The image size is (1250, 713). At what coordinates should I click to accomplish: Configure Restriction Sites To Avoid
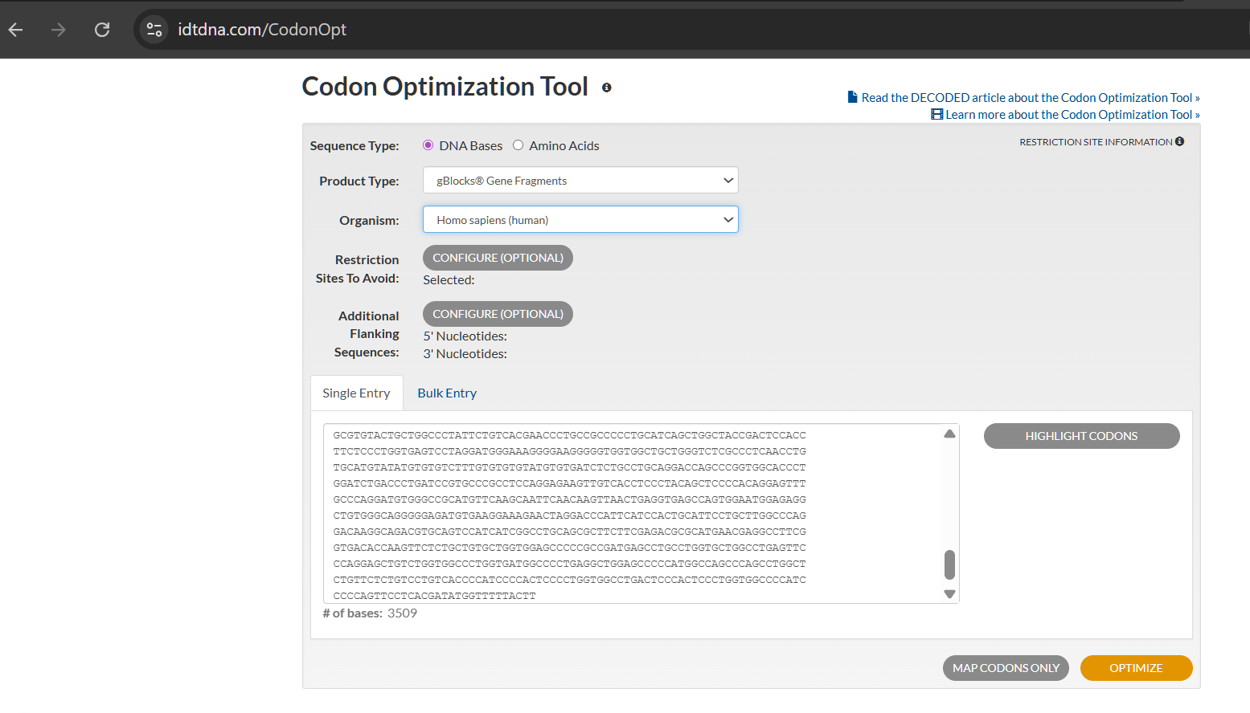[498, 258]
